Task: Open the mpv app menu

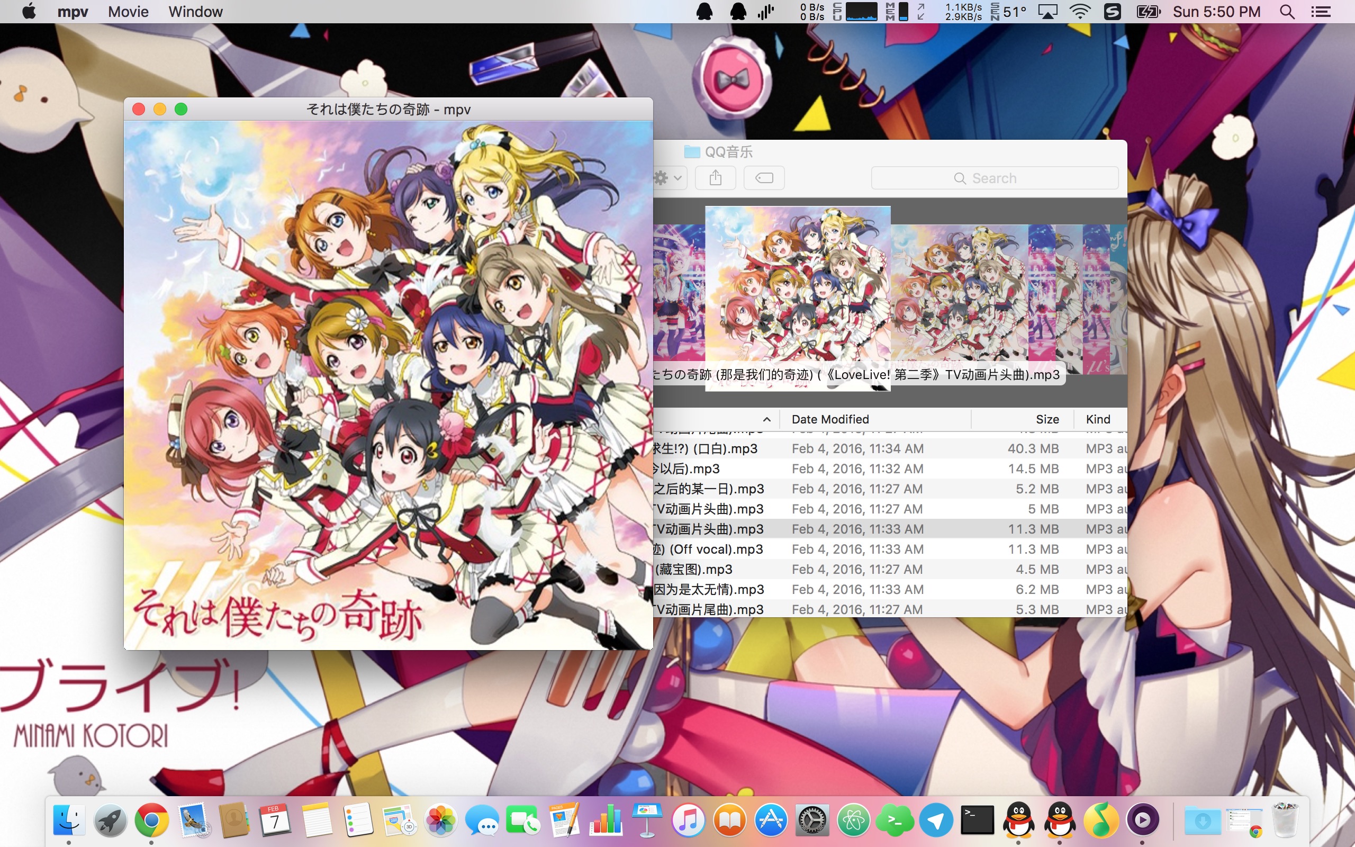Action: pos(73,12)
